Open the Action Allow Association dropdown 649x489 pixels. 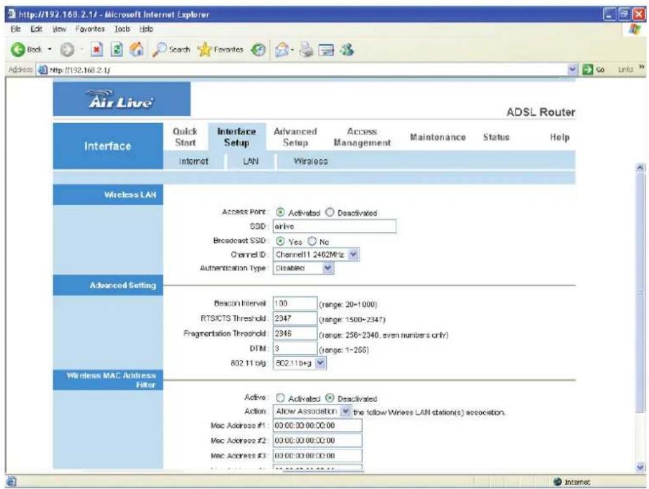click(x=345, y=412)
